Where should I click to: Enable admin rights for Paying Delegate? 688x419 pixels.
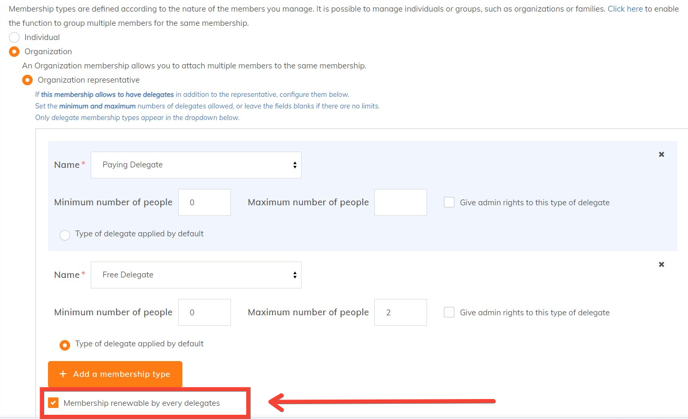(449, 203)
